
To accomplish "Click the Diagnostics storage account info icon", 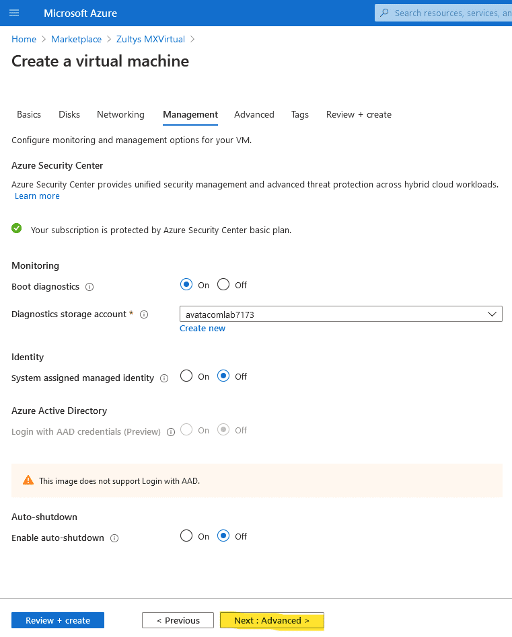I will point(144,314).
